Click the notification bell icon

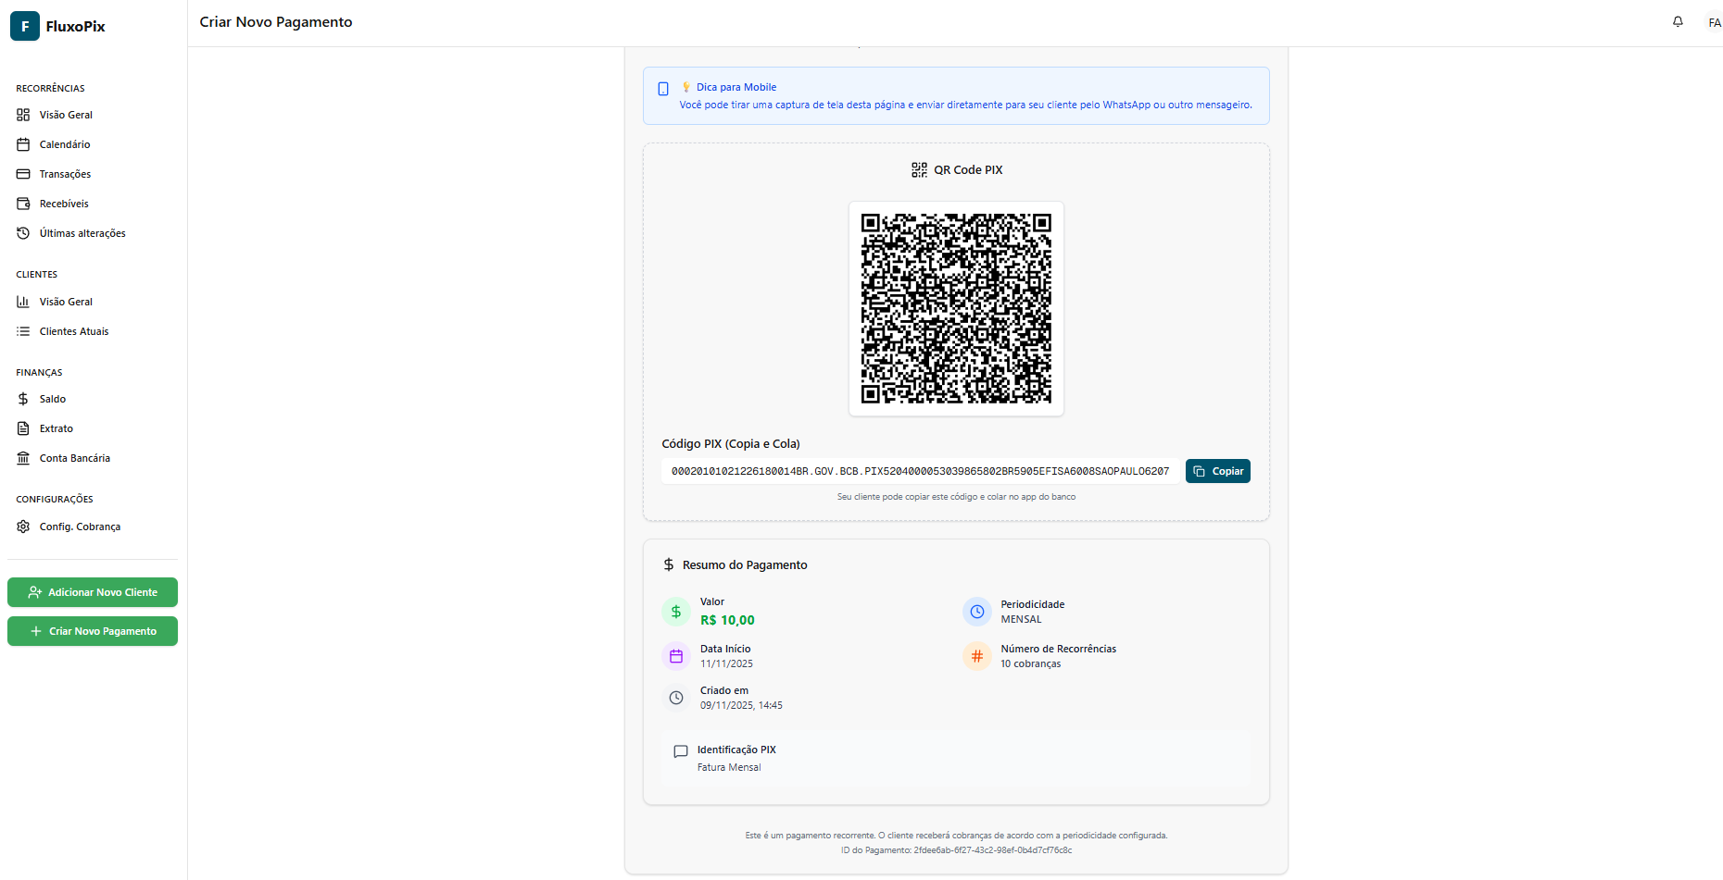point(1678,22)
